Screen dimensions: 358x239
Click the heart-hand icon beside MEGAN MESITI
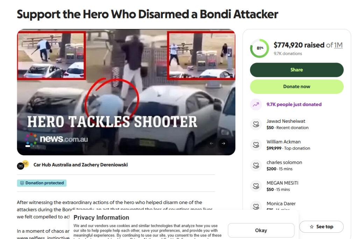(x=256, y=186)
